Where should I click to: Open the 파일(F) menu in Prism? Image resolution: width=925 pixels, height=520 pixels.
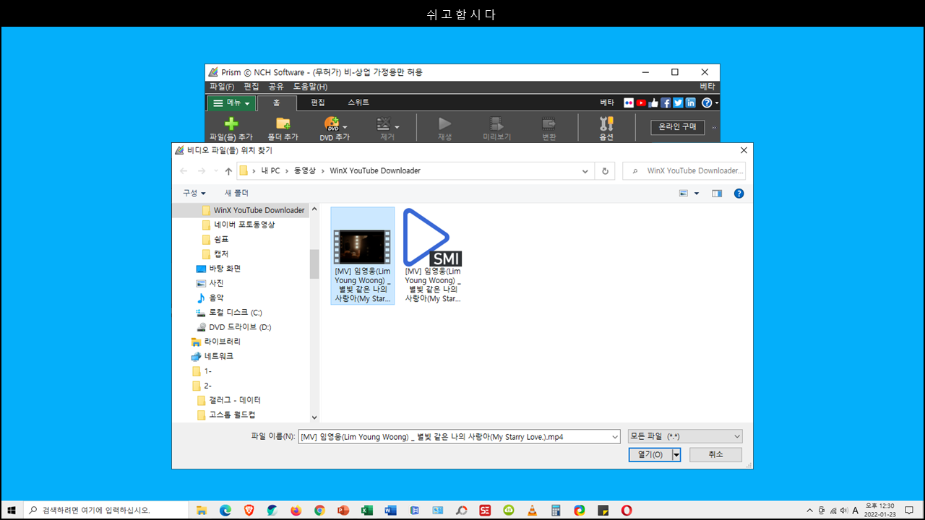coord(222,87)
